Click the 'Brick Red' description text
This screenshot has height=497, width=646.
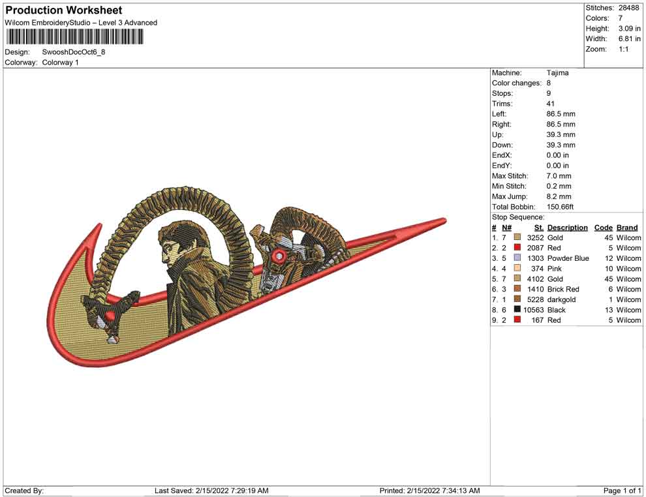pyautogui.click(x=563, y=289)
